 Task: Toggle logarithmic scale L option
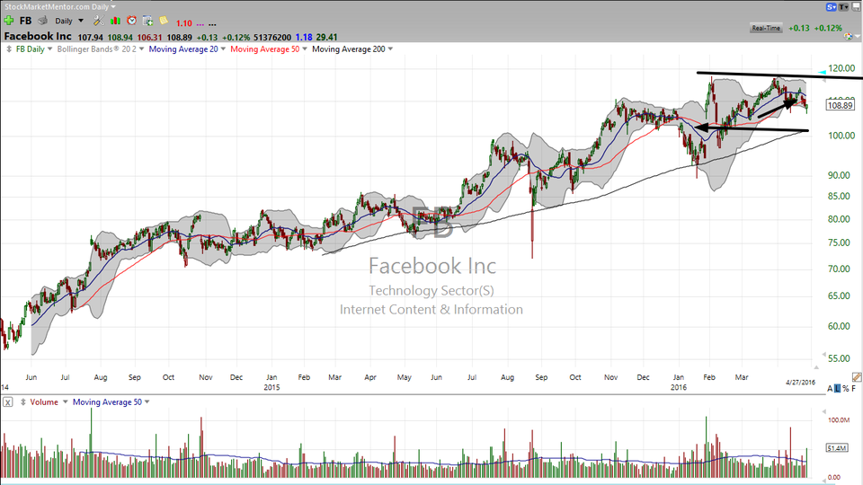point(838,389)
